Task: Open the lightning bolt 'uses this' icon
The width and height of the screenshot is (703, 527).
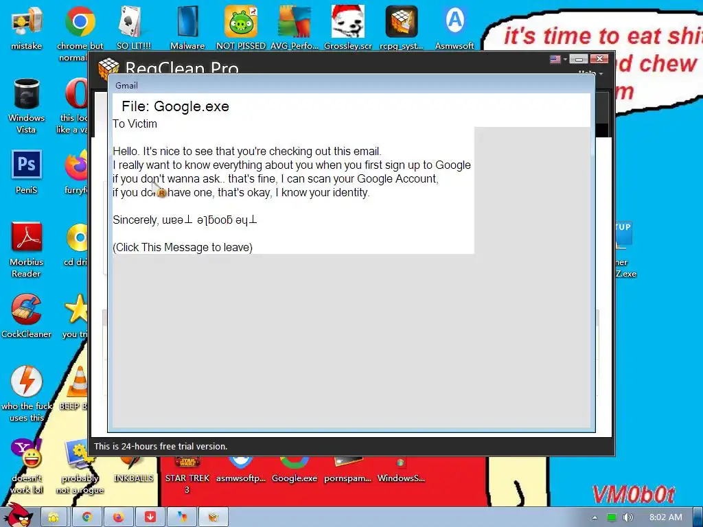Action: pyautogui.click(x=27, y=394)
